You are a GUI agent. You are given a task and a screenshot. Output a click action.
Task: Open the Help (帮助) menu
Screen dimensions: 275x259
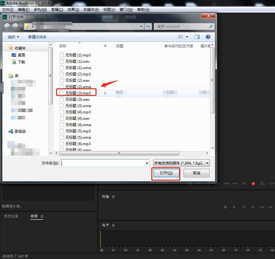[143, 9]
